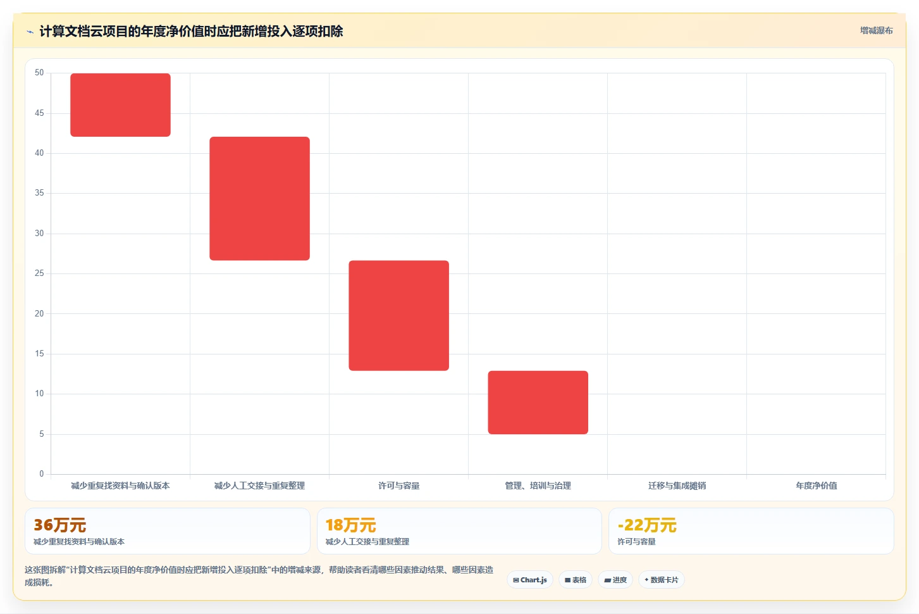Image resolution: width=919 pixels, height=614 pixels.
Task: Click the 增减瀑布 label in the header
Action: [x=876, y=30]
